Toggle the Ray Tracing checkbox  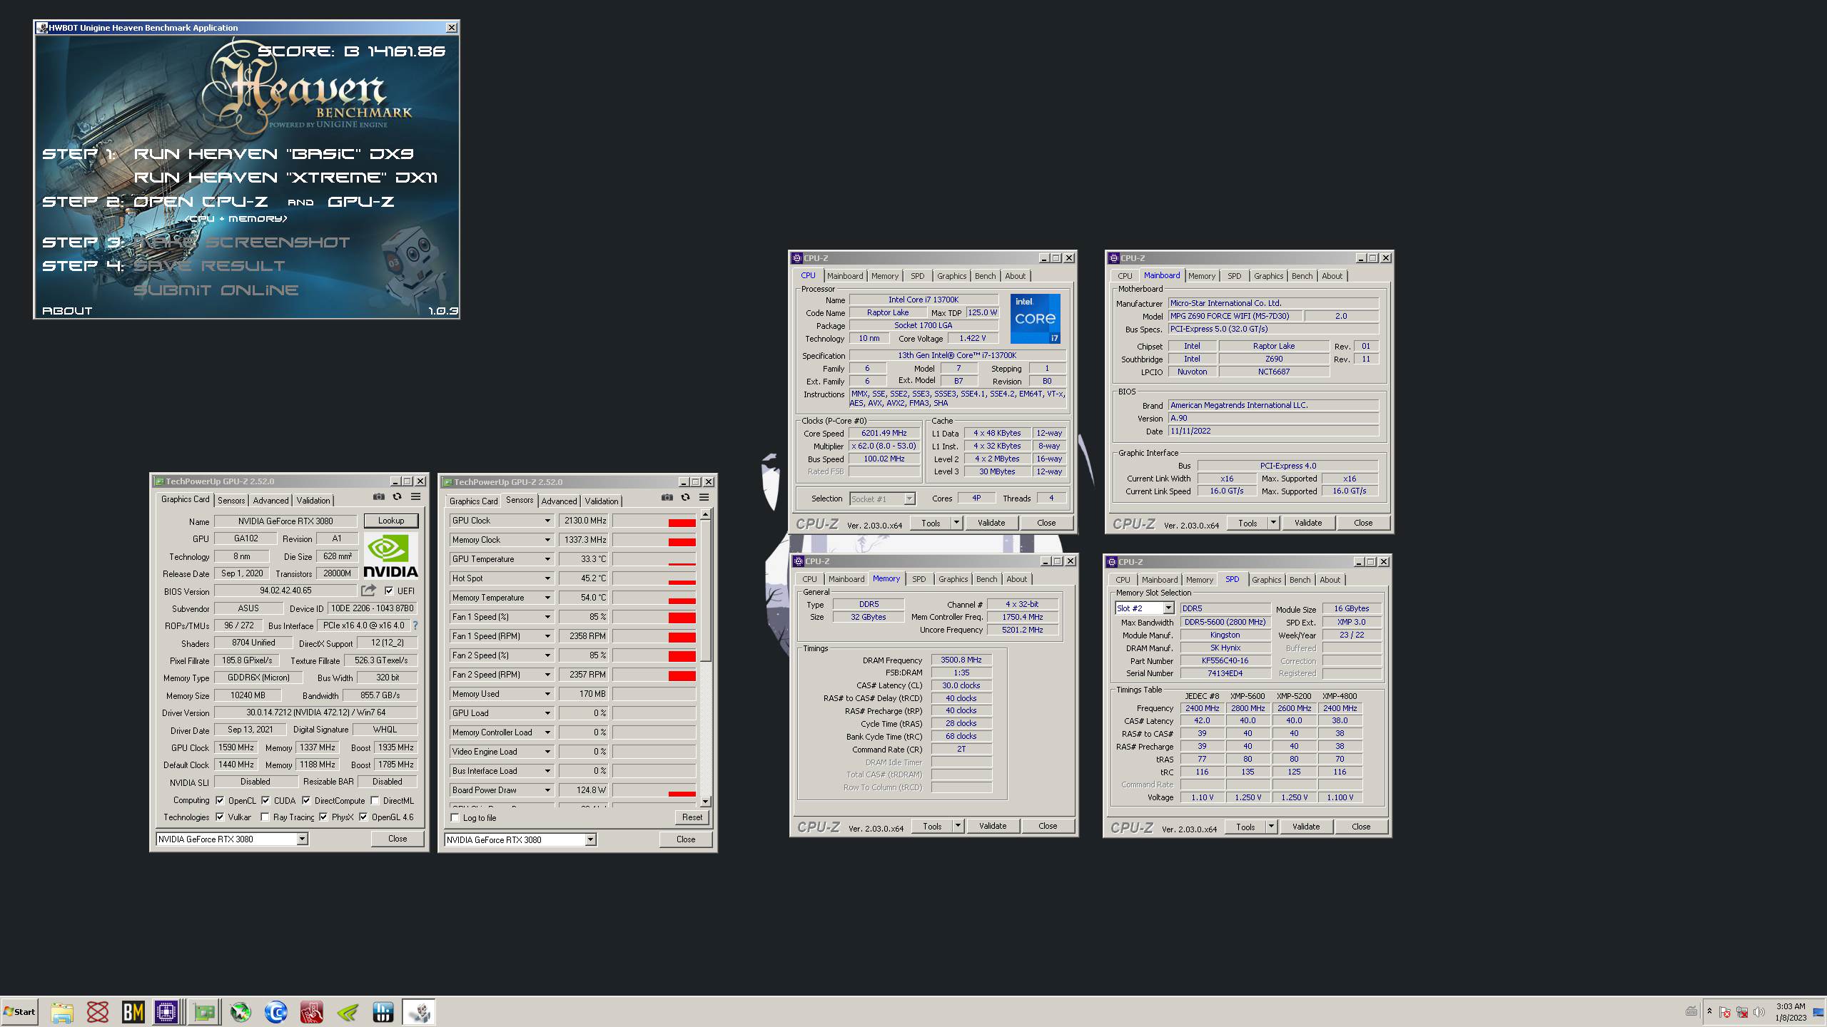click(x=265, y=817)
